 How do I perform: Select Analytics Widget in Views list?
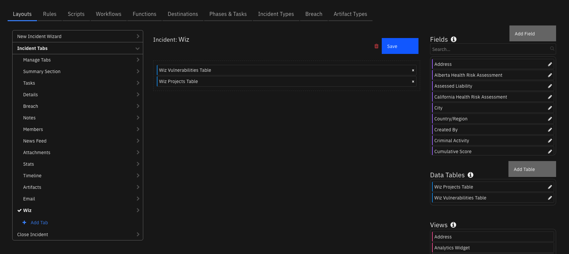[493, 248]
